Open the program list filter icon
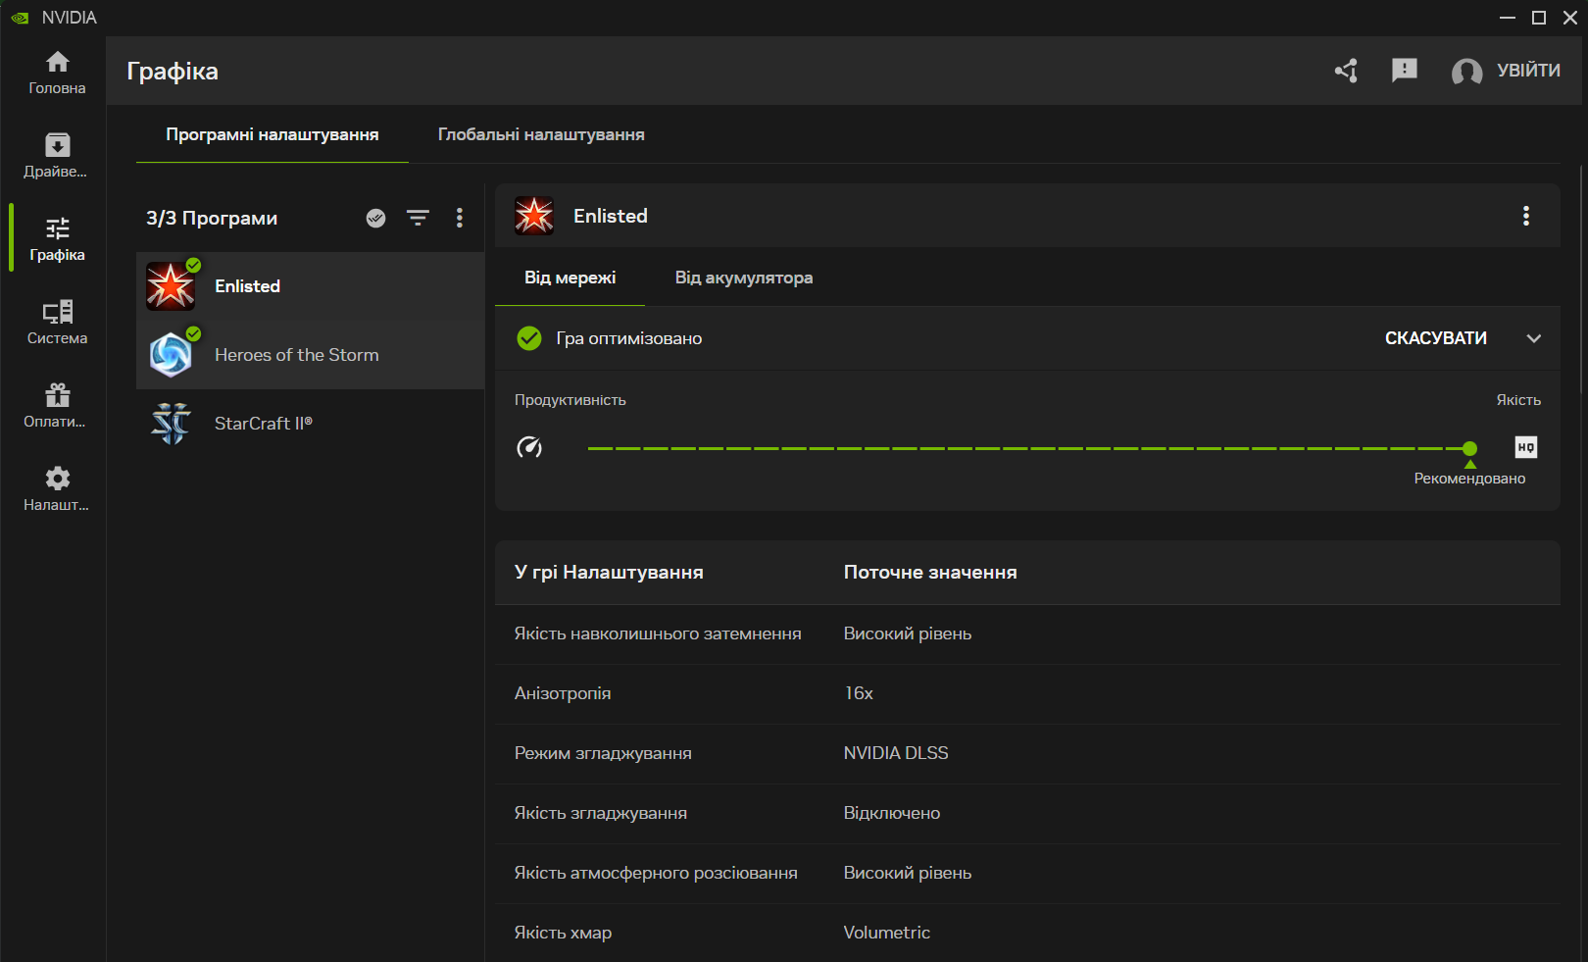The image size is (1588, 962). click(419, 218)
